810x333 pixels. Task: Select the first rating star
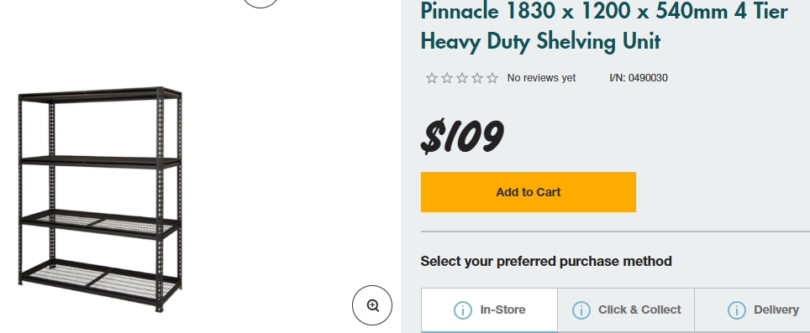(432, 78)
